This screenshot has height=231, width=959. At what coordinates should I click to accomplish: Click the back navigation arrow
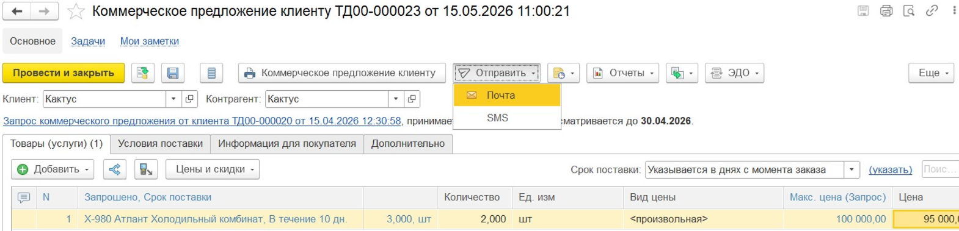click(16, 11)
